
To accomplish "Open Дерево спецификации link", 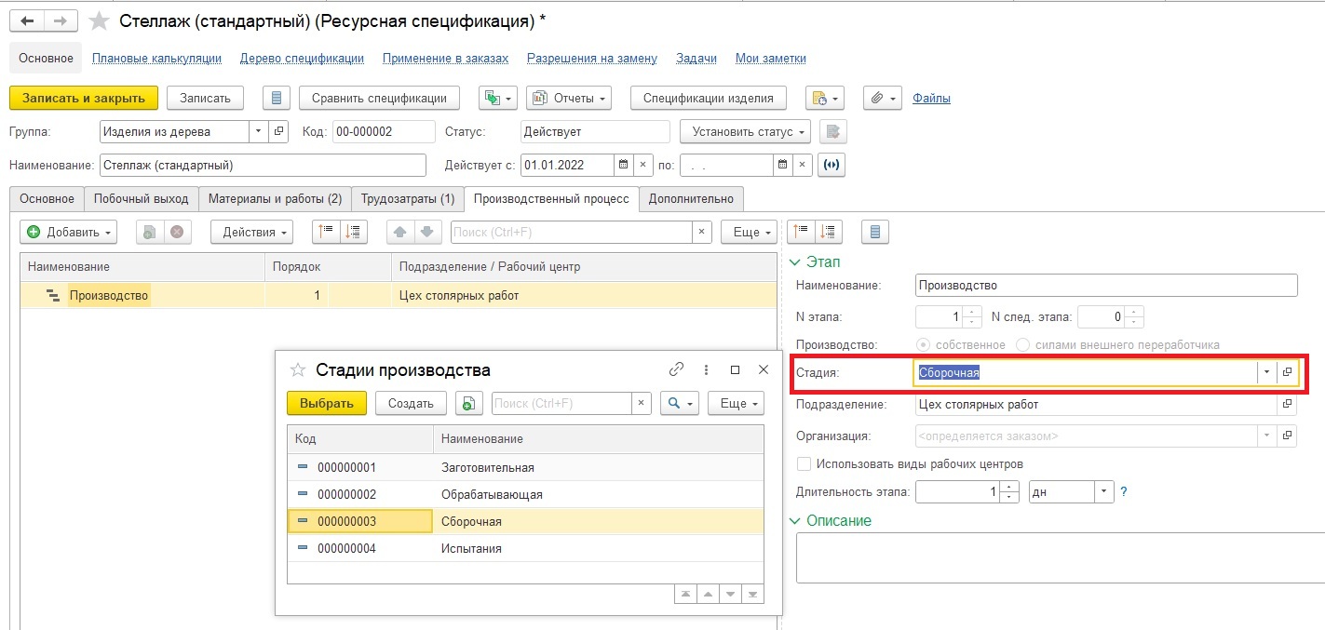I will pos(302,58).
